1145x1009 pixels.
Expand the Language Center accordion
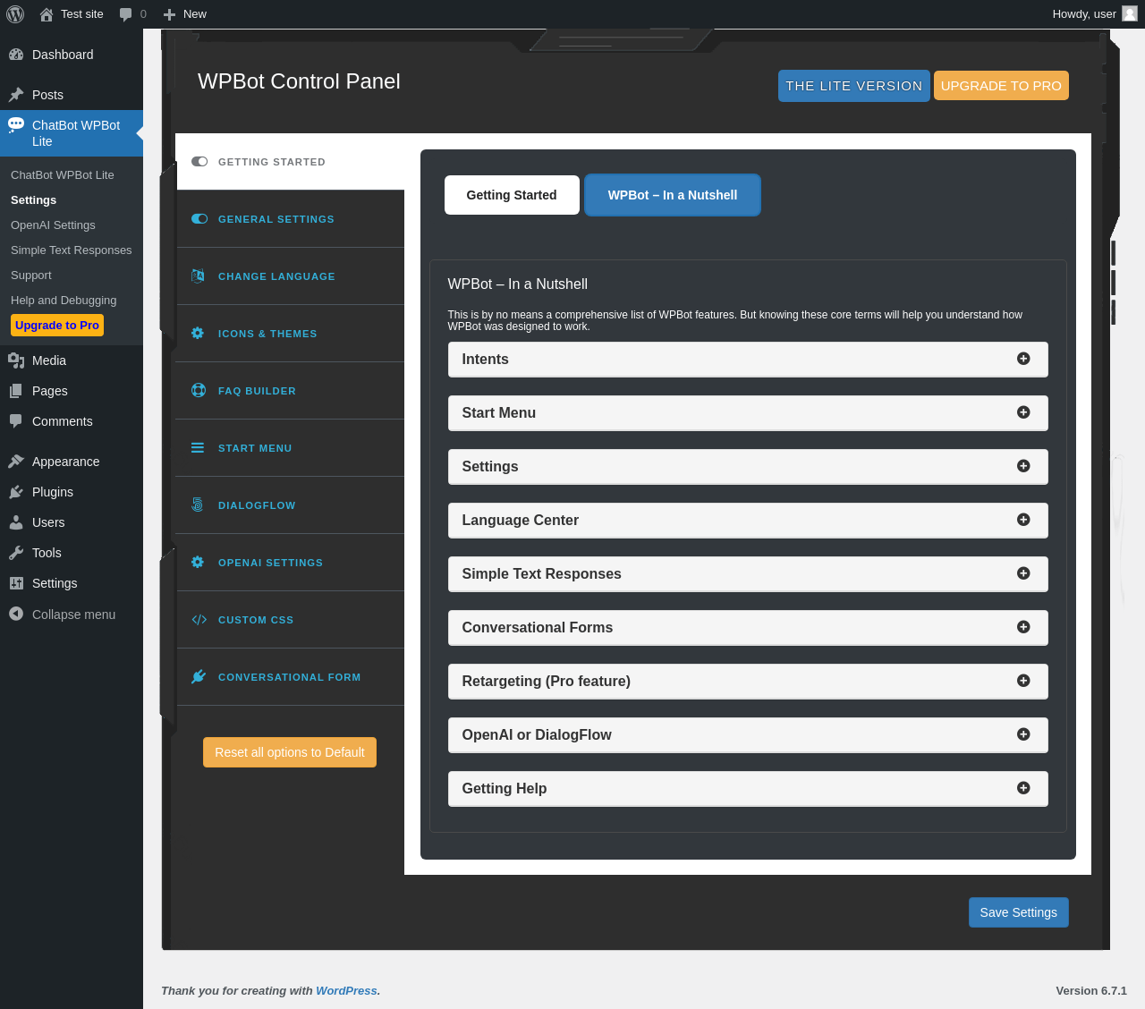point(1023,520)
